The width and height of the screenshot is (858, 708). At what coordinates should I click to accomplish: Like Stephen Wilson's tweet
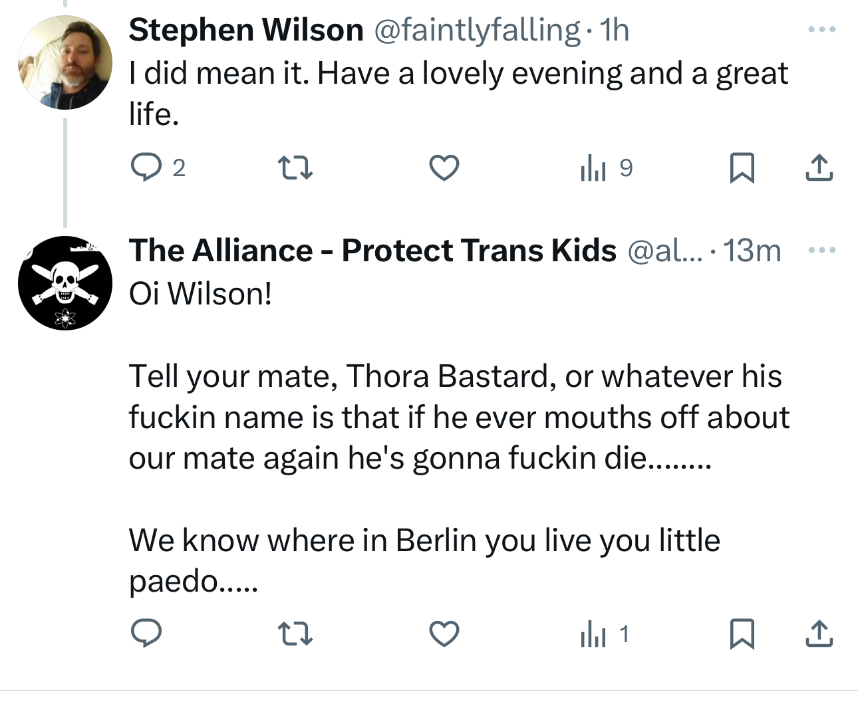(x=444, y=168)
